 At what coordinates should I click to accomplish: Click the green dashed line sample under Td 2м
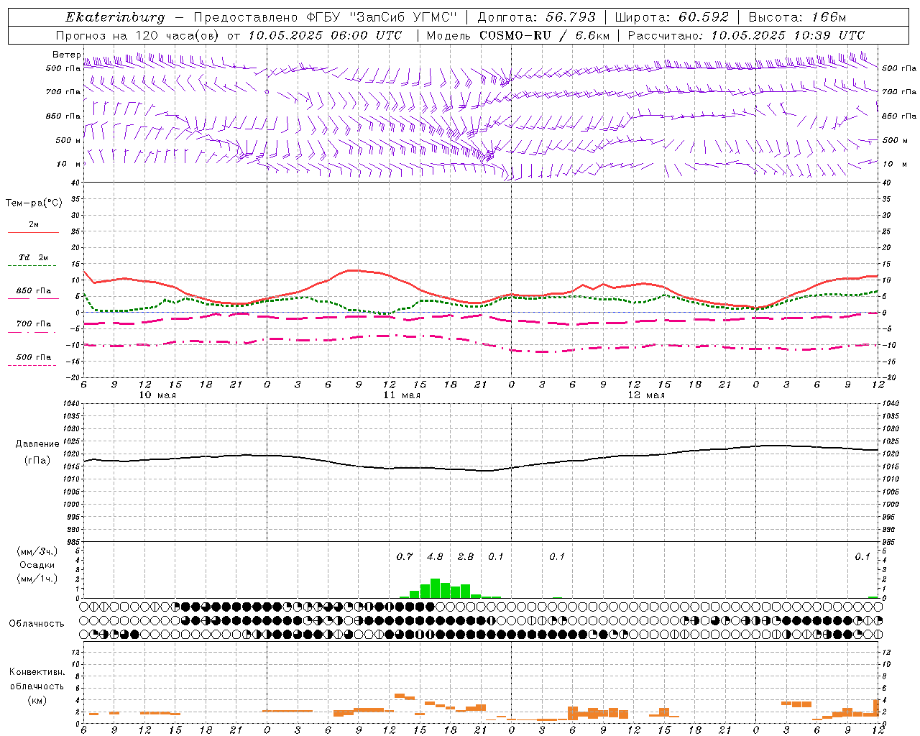pos(33,266)
